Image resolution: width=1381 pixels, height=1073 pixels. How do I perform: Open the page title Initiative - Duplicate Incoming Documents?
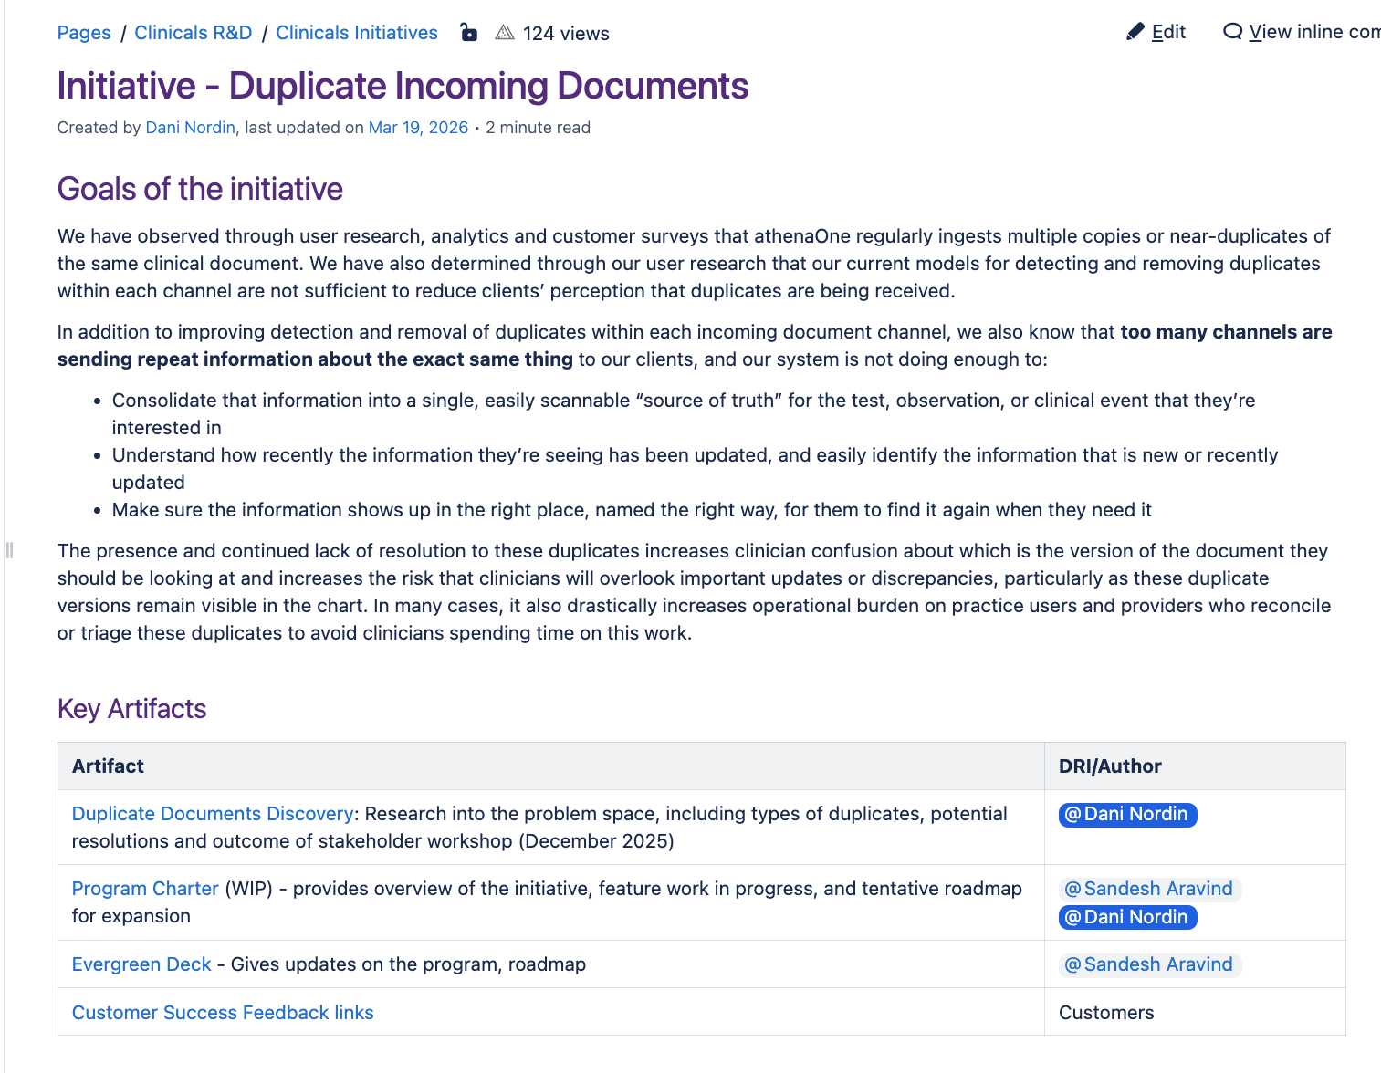tap(403, 86)
